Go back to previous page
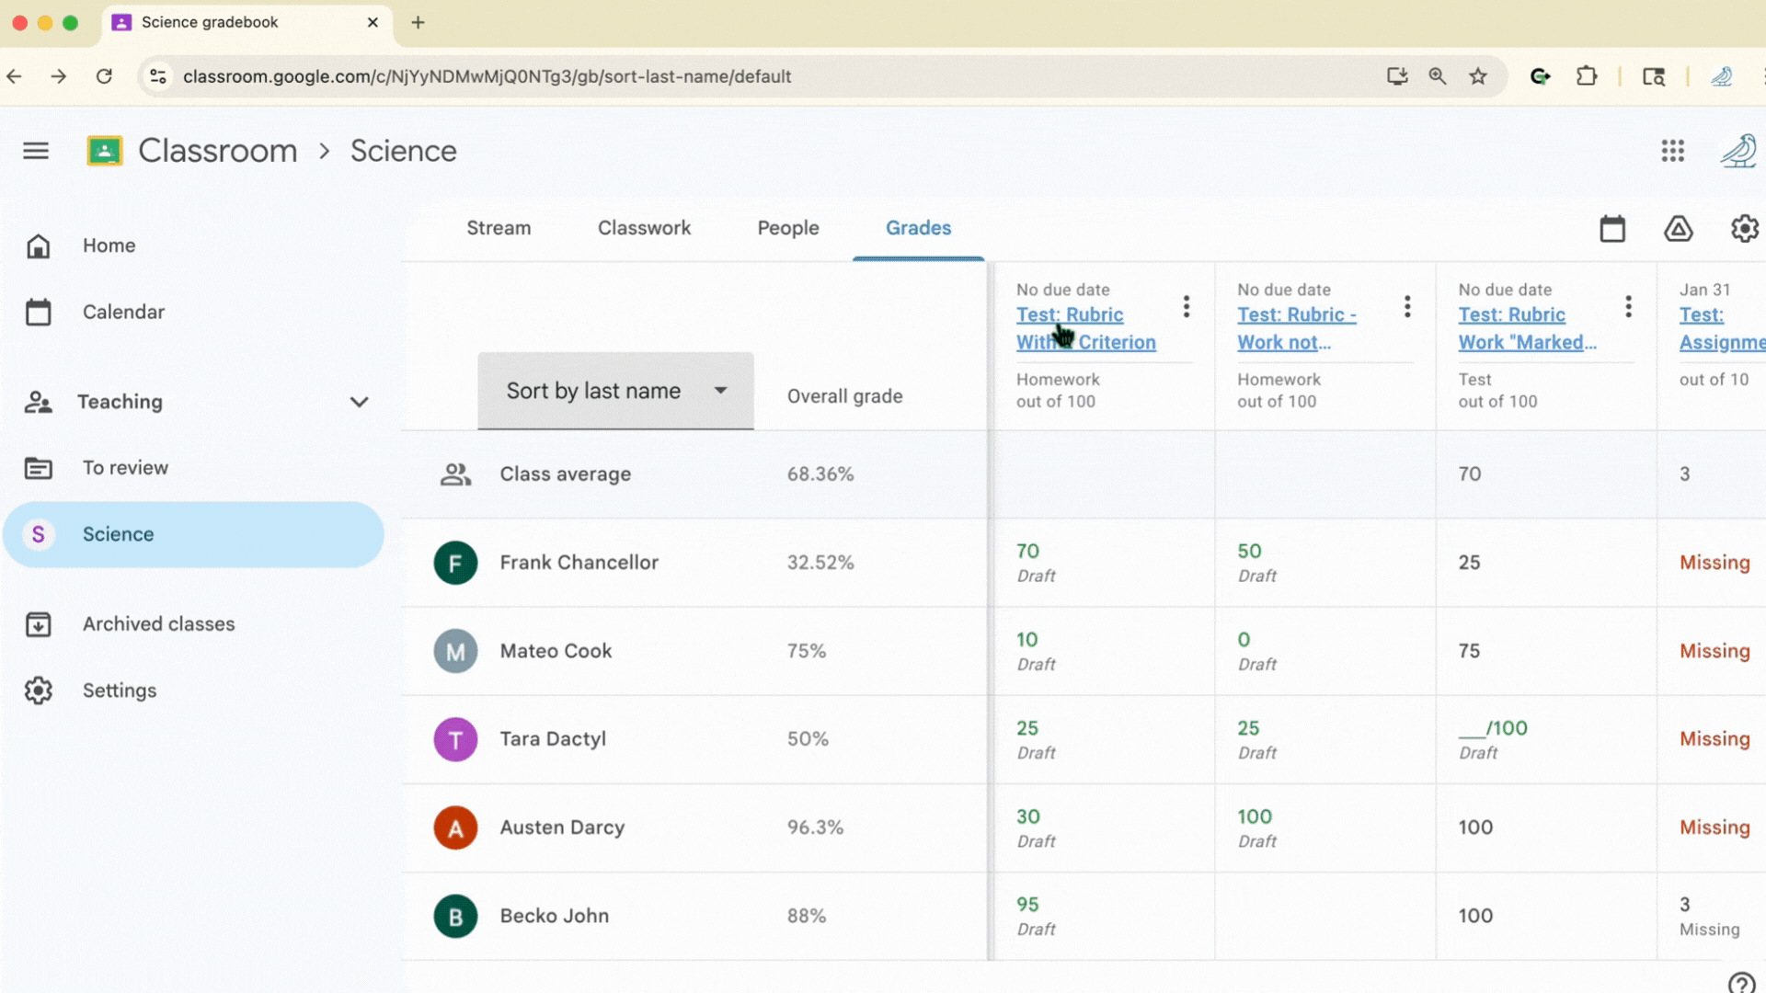The width and height of the screenshot is (1766, 993). (x=15, y=76)
